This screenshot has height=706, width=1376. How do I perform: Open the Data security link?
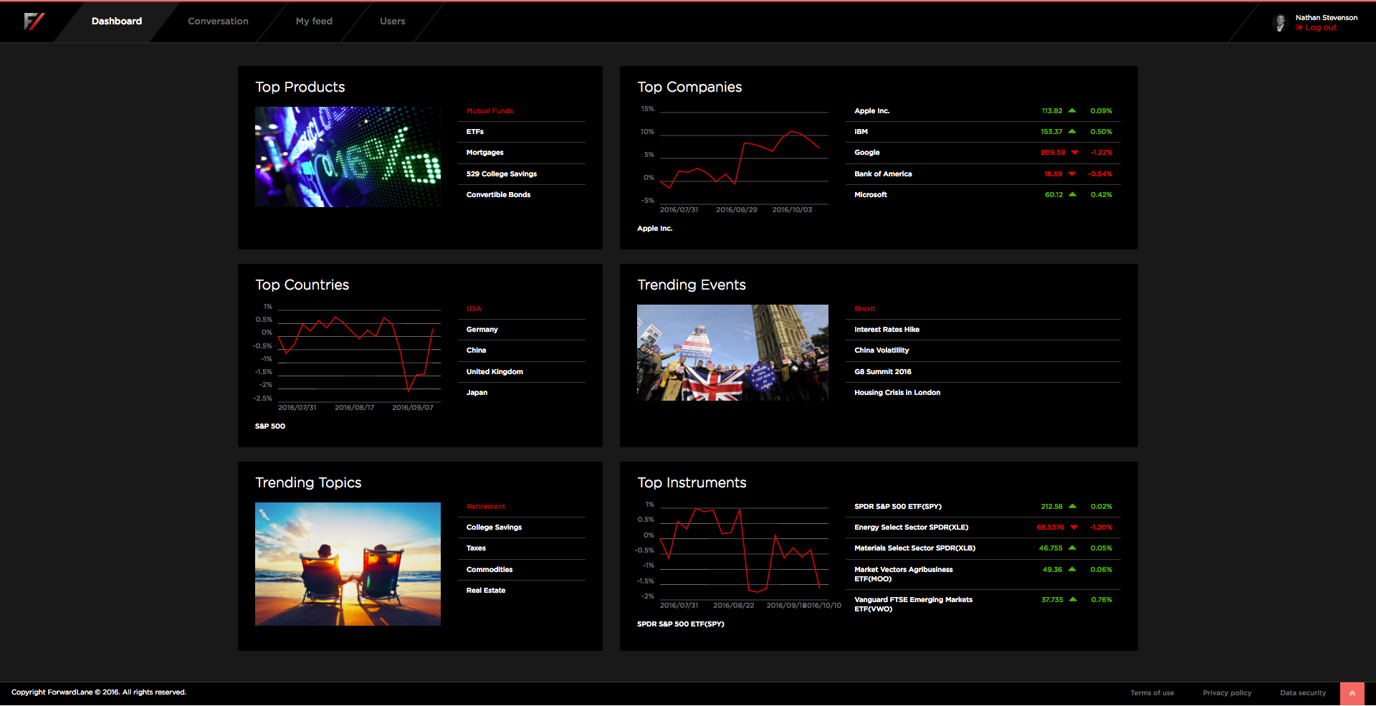(x=1303, y=693)
